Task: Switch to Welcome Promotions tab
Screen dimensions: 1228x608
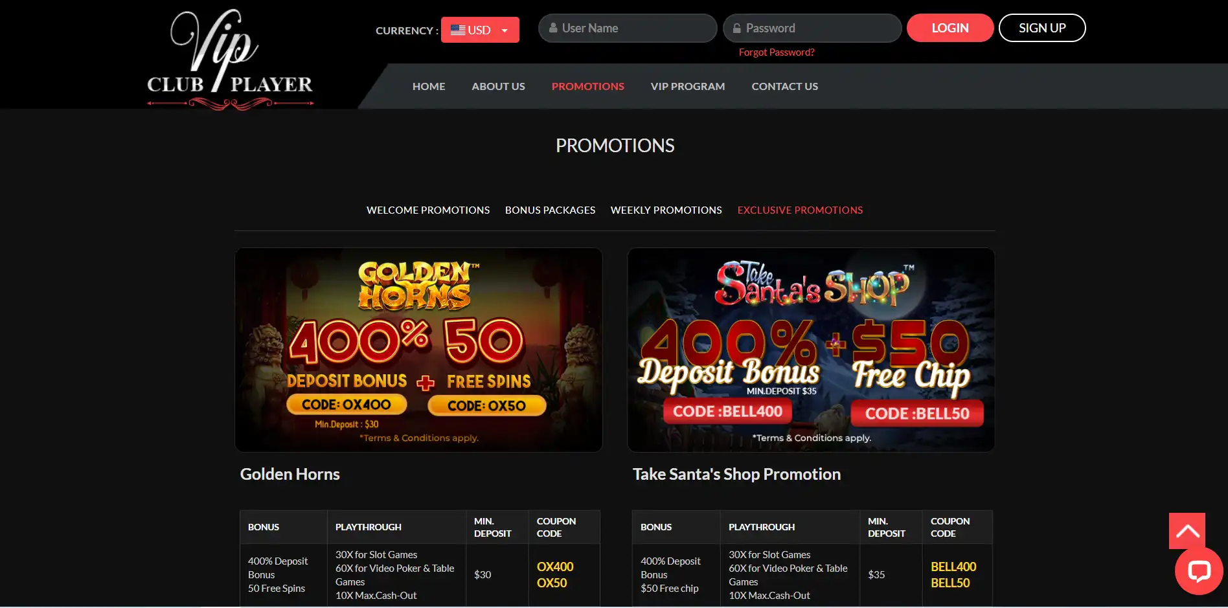Action: 428,210
